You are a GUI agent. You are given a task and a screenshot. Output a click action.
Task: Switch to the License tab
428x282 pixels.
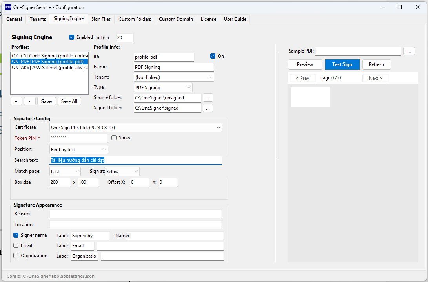(208, 19)
